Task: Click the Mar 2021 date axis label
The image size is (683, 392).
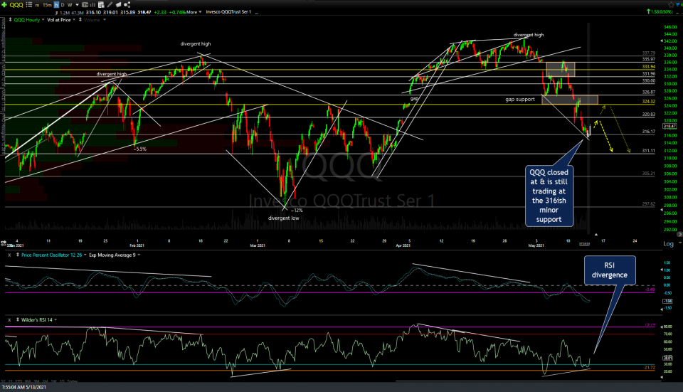Action: [x=258, y=245]
